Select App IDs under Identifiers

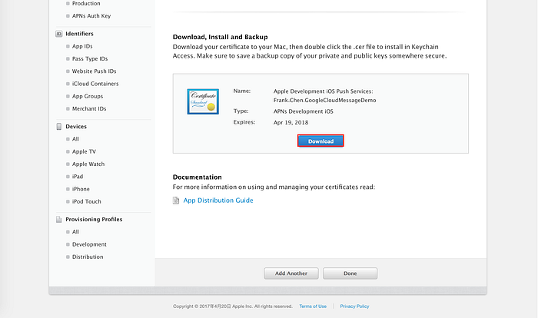[82, 46]
